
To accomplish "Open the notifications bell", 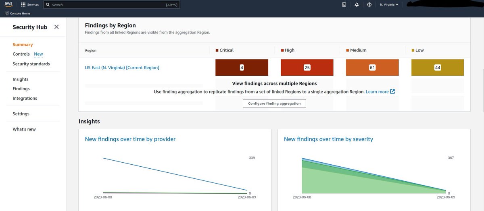I will tap(357, 5).
